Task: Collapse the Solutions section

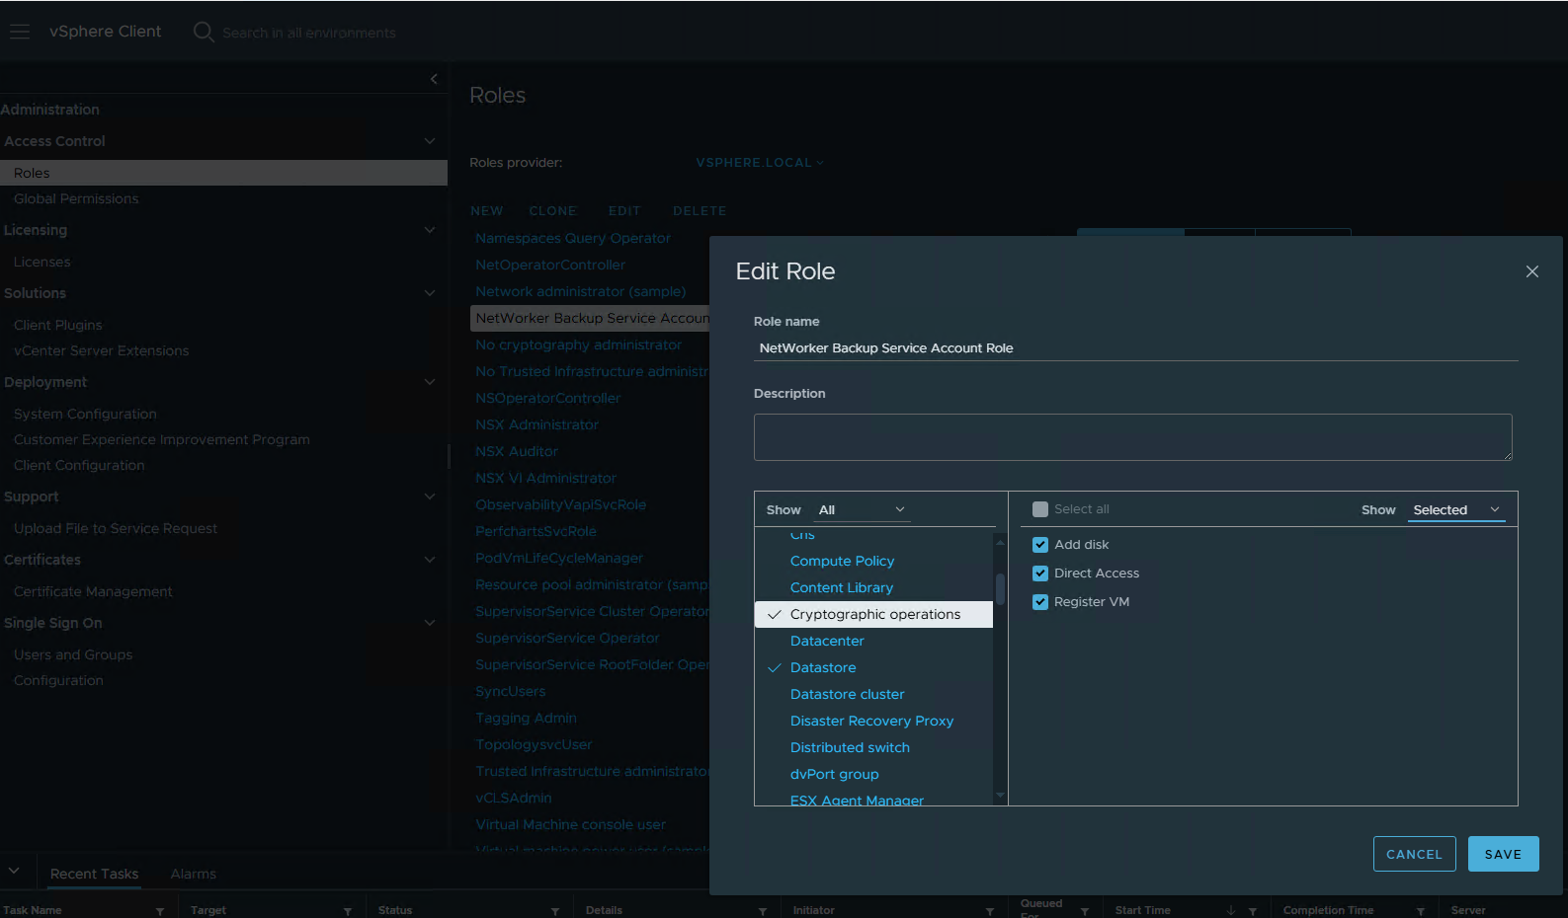Action: [430, 293]
